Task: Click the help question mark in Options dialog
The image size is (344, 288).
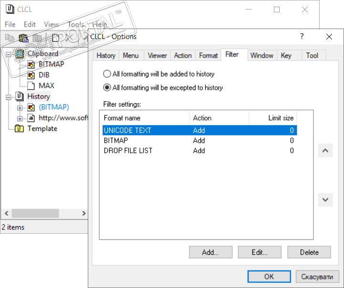Action: coord(302,36)
